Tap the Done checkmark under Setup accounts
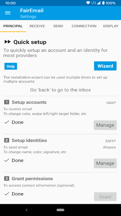This screenshot has height=216, width=121. (6, 122)
